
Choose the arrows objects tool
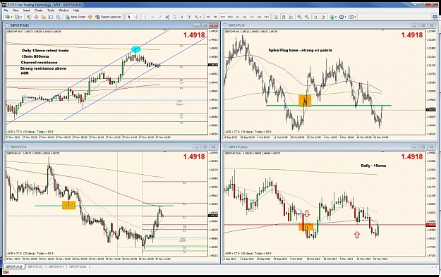point(196,17)
